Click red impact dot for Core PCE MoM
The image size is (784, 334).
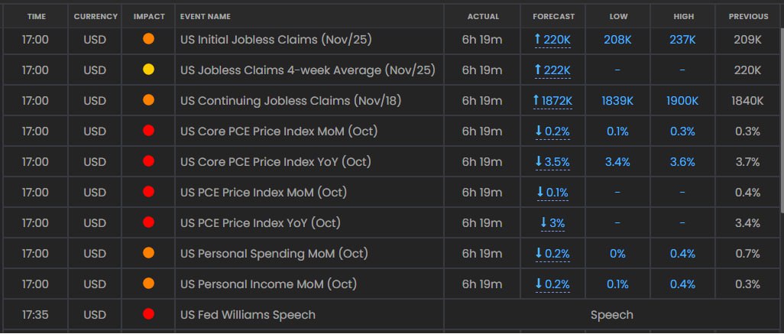148,131
